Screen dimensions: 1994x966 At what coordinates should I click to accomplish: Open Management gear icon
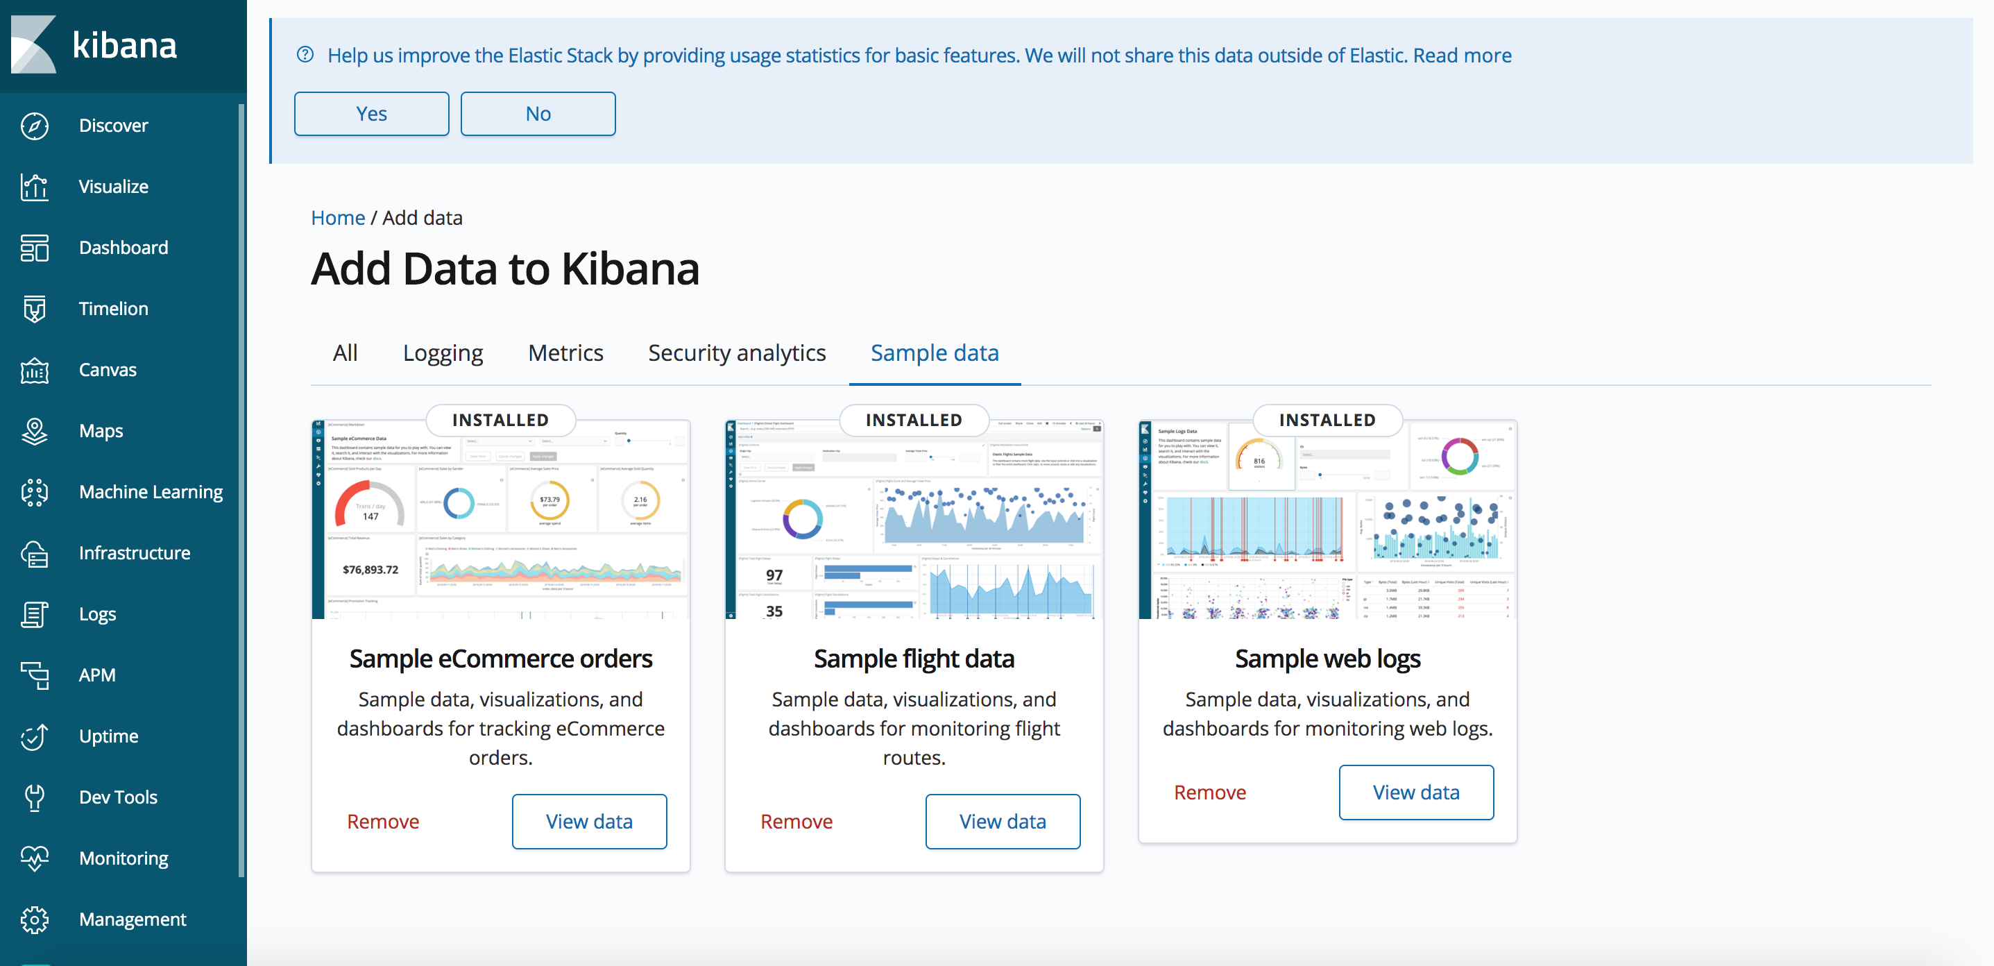[x=34, y=920]
